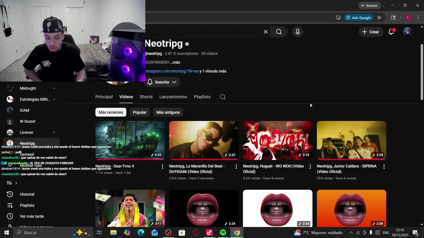This screenshot has width=424, height=238.
Task: Clear the YouTube search box with X
Action: (266, 32)
